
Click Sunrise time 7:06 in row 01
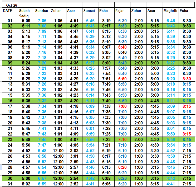pos(42,21)
